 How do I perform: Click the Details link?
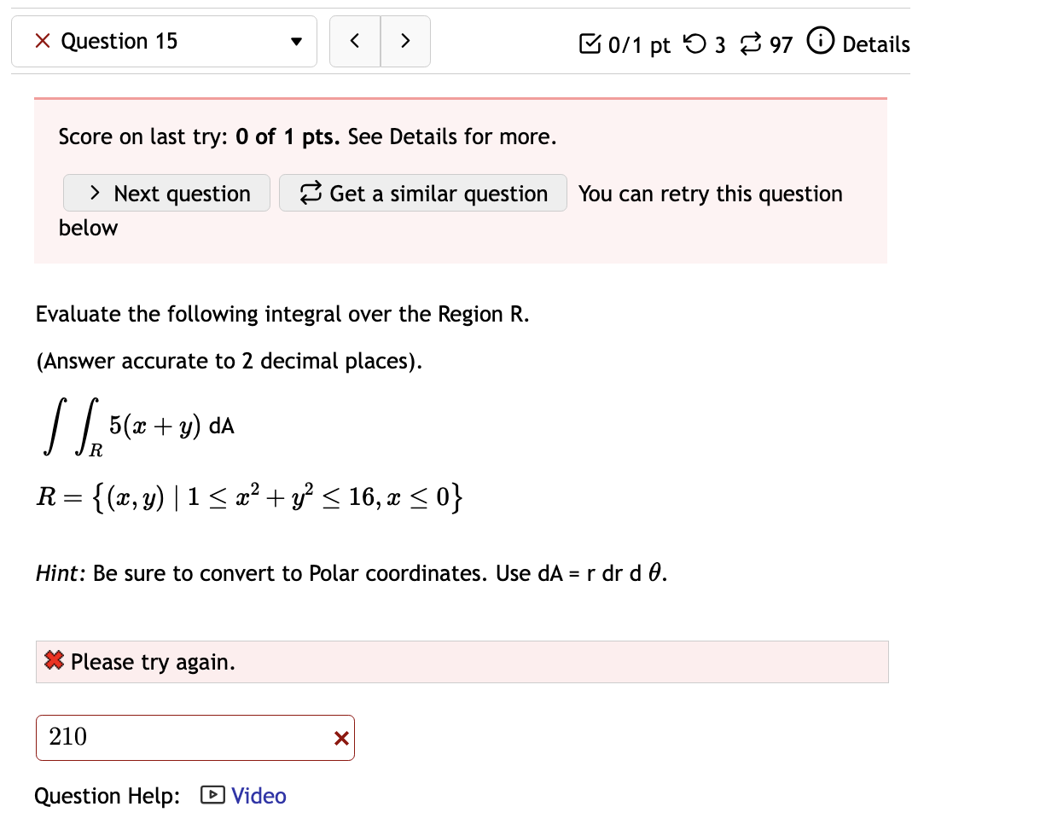tap(875, 44)
